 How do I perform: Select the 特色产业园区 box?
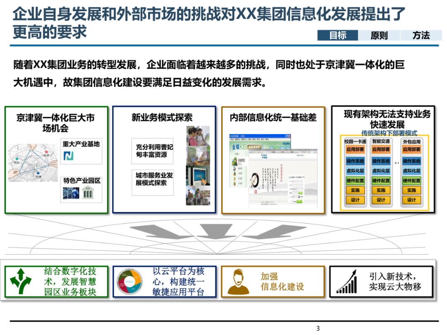click(x=81, y=189)
